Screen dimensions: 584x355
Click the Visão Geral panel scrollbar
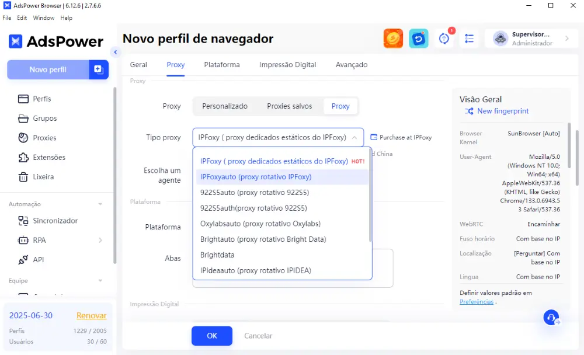pyautogui.click(x=569, y=145)
